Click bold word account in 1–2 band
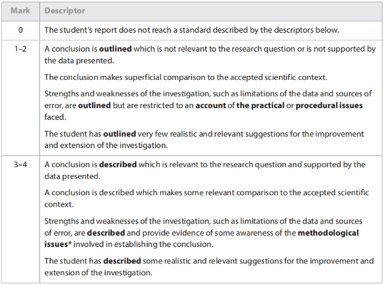 point(210,105)
